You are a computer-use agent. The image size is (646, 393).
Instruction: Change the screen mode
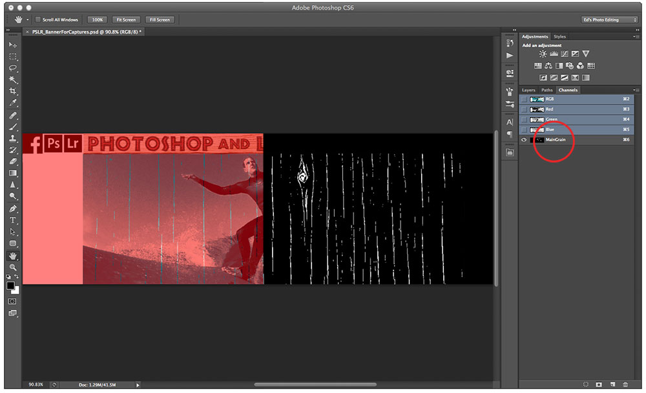pyautogui.click(x=12, y=313)
